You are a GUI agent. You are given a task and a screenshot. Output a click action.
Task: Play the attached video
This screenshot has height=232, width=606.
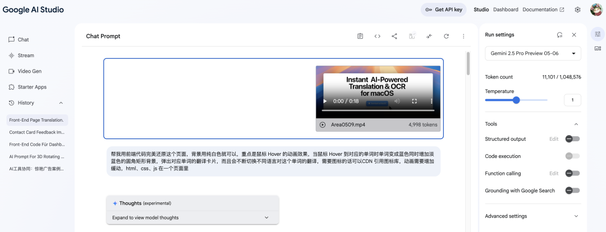(325, 101)
